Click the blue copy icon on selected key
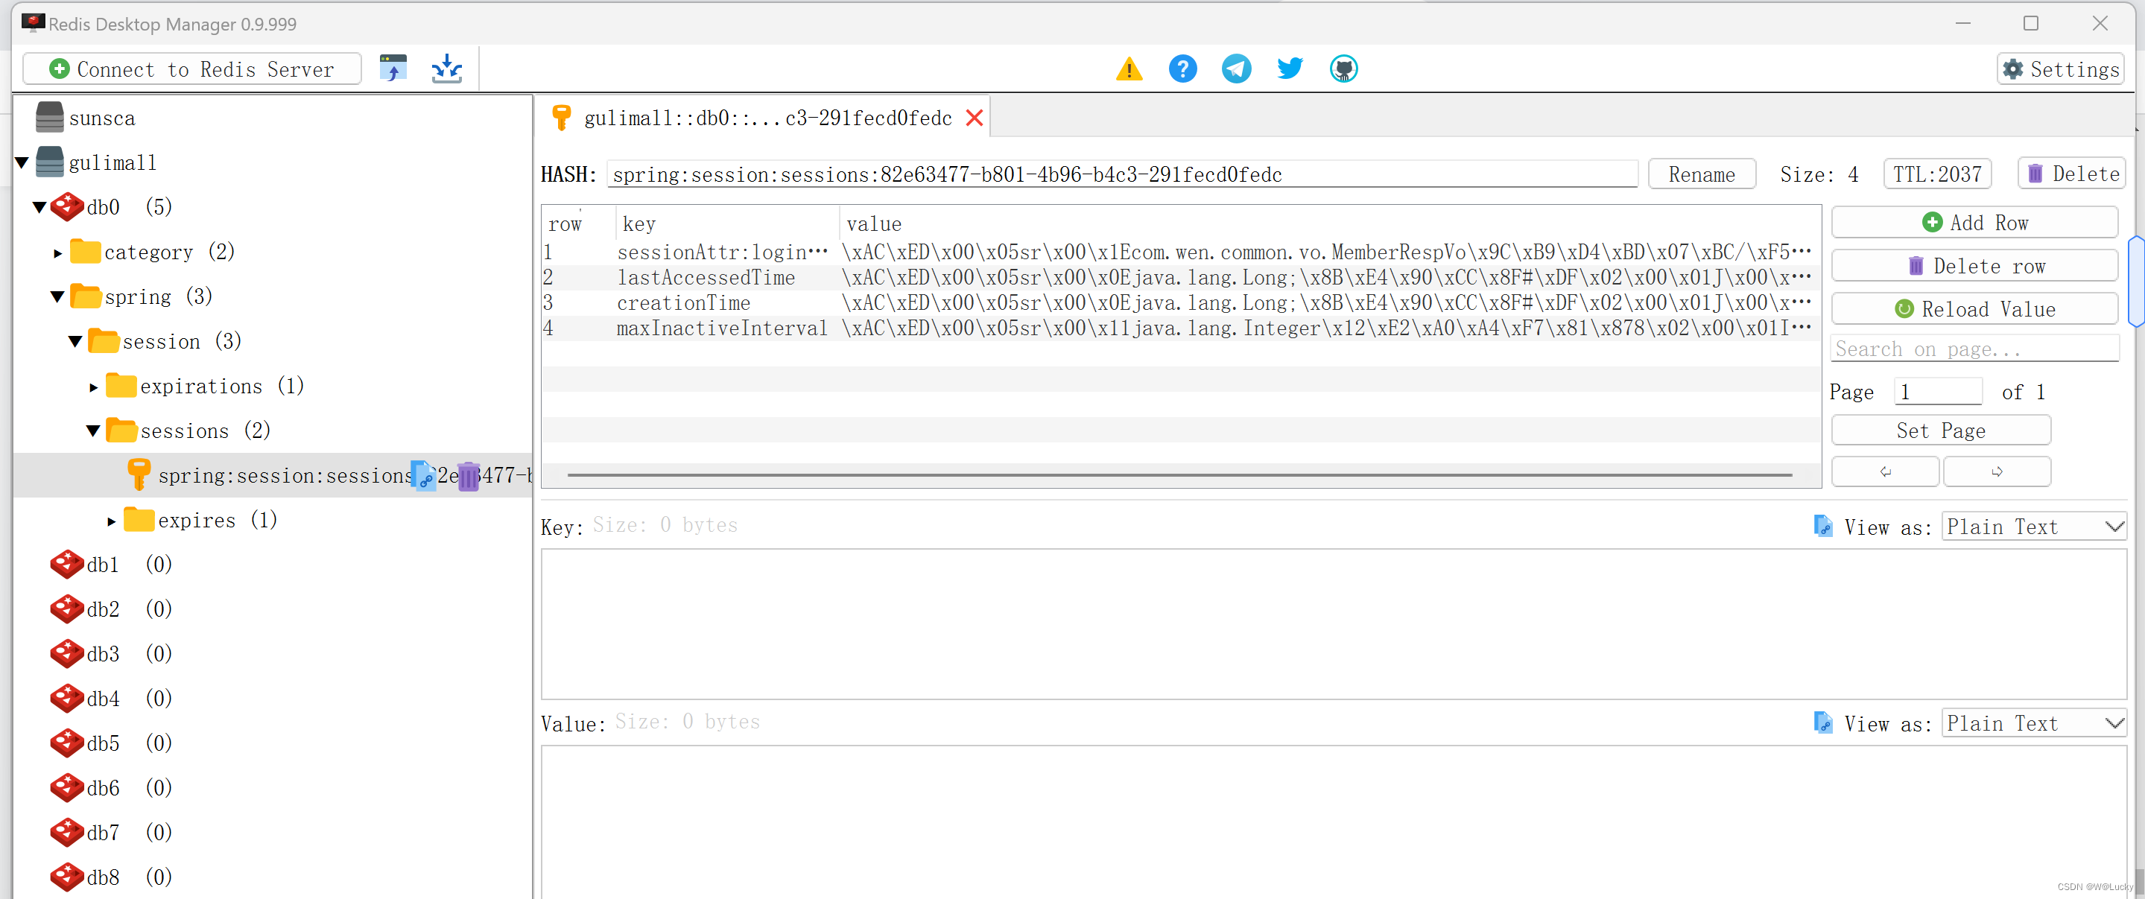 tap(424, 476)
